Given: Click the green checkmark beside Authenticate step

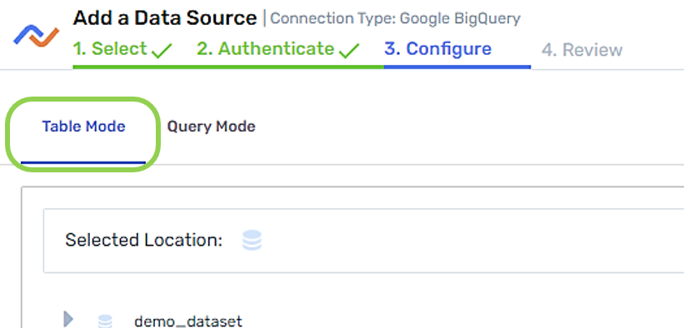Looking at the screenshot, I should (349, 52).
